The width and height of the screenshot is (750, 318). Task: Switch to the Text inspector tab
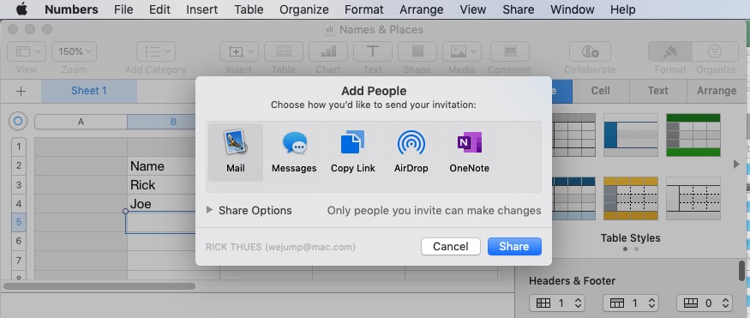point(658,91)
